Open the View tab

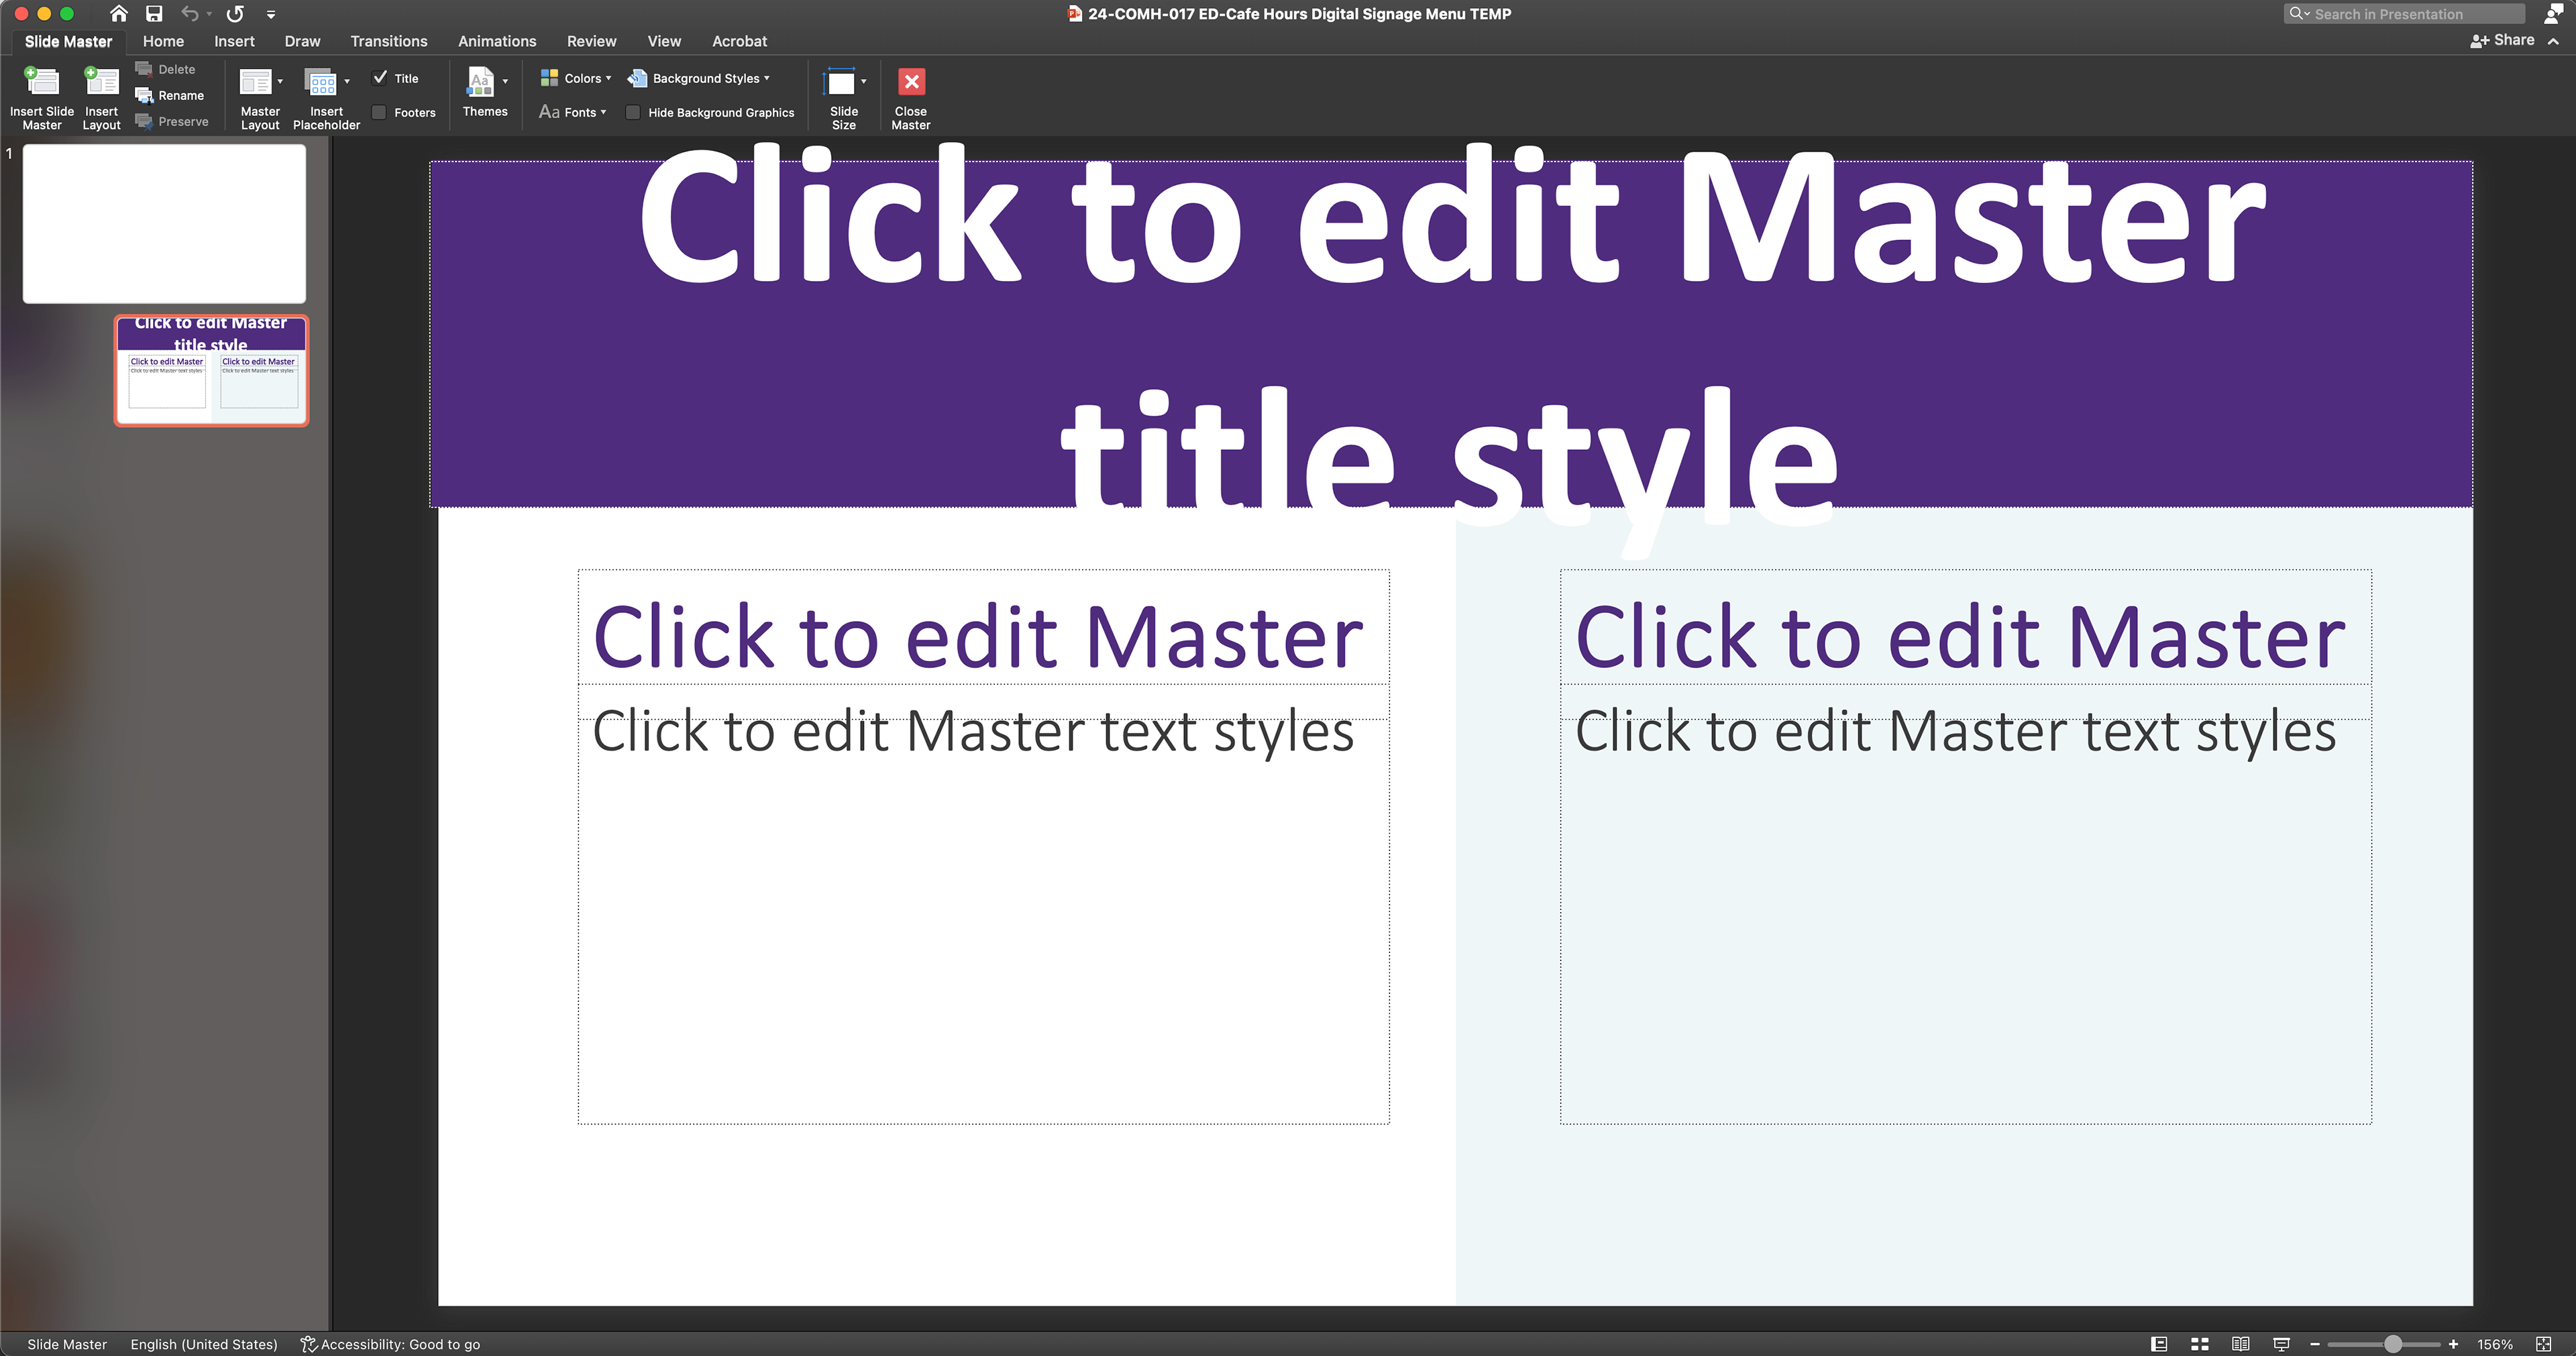[x=664, y=41]
